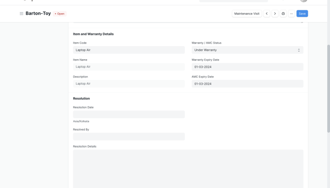Click the Maintenance Visit button
This screenshot has width=330, height=188.
247,14
